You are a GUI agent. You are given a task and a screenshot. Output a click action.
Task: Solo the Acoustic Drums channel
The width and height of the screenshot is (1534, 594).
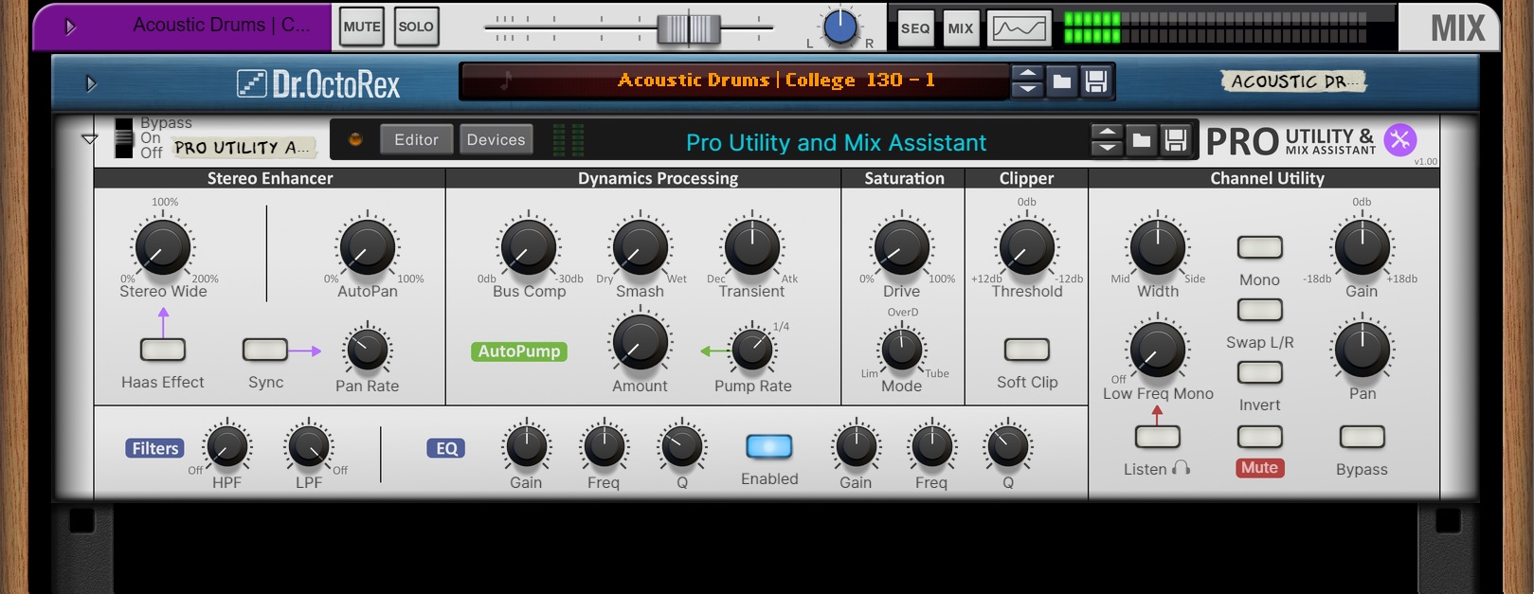click(x=416, y=27)
